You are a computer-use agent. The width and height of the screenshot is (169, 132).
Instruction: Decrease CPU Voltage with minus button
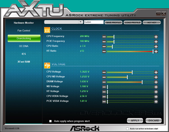(104, 72)
